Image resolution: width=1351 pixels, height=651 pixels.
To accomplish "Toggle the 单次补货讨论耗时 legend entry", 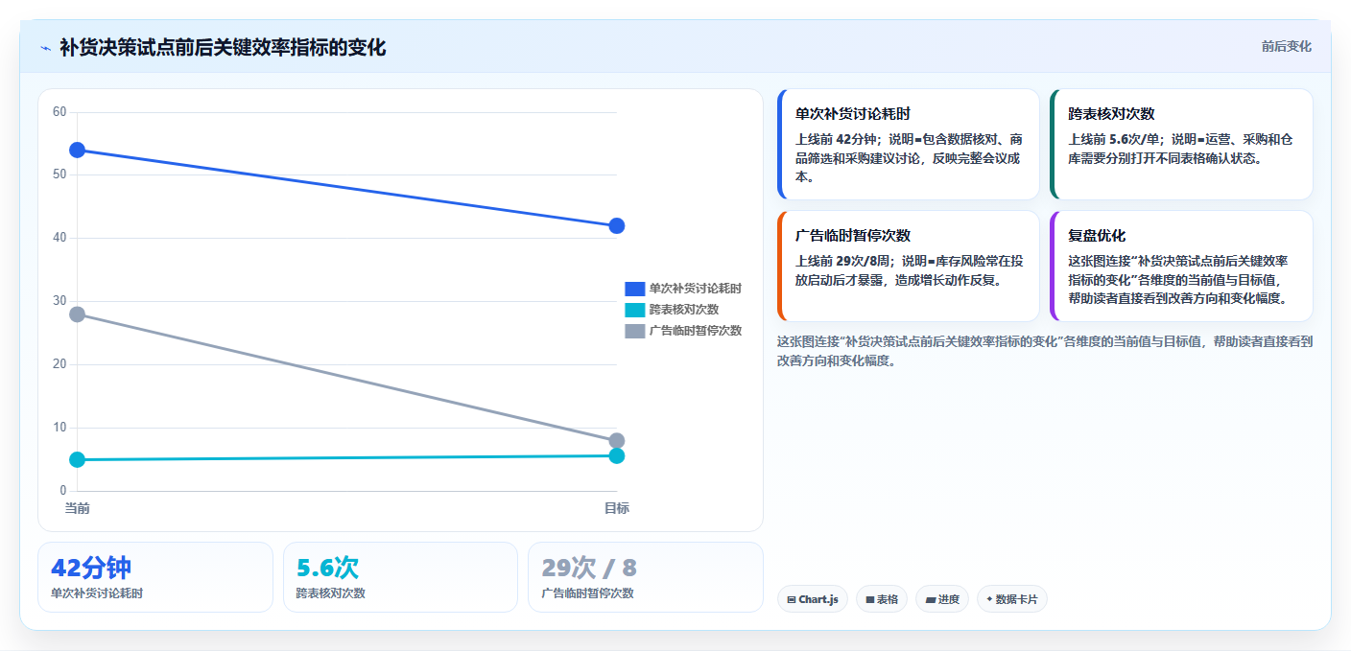I will point(682,289).
